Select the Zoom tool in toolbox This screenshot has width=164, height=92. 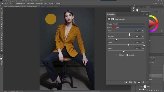point(2,53)
